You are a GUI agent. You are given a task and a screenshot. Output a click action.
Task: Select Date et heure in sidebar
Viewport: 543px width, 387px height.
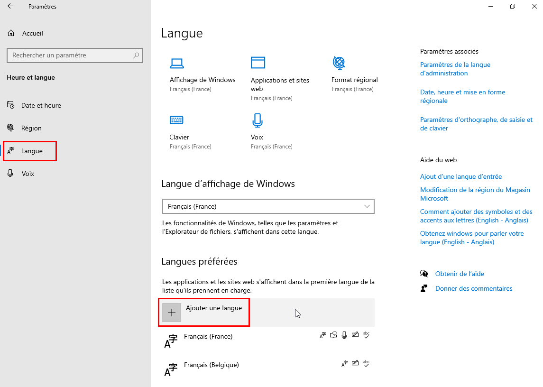41,105
